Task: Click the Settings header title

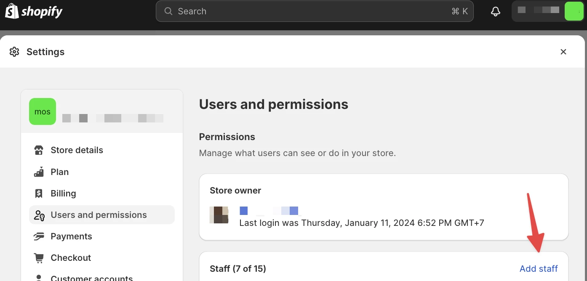Action: pyautogui.click(x=45, y=52)
